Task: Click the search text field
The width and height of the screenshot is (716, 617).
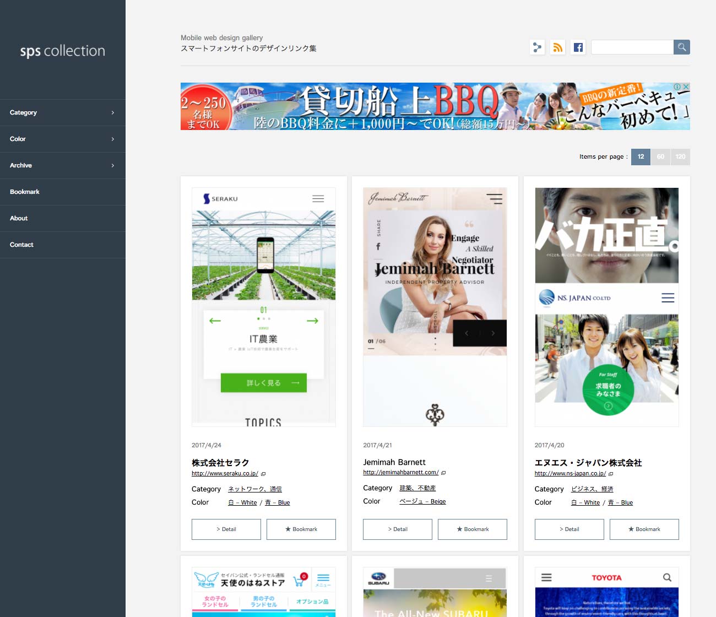Action: (x=632, y=47)
